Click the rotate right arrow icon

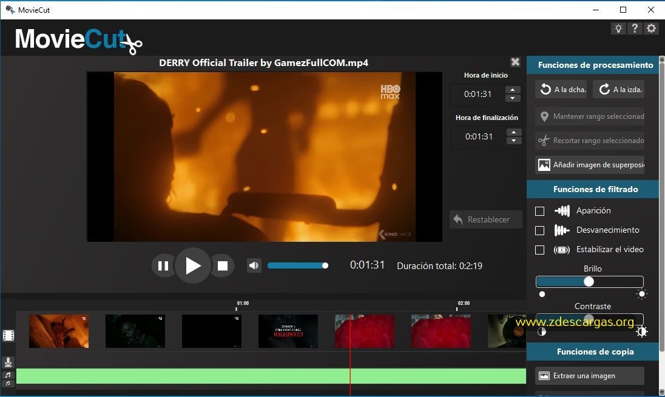click(x=545, y=89)
